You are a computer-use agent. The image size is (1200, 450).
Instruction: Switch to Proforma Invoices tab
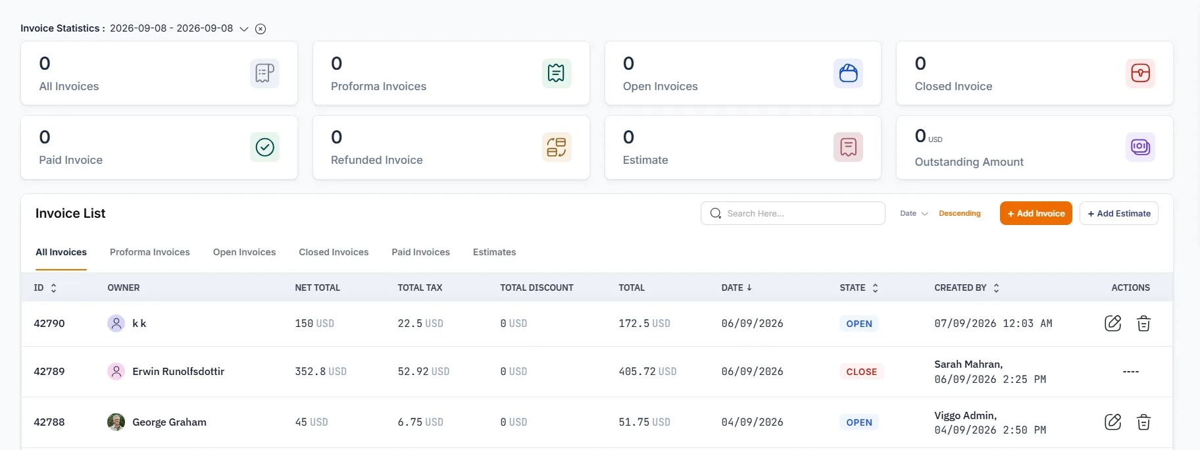point(150,252)
